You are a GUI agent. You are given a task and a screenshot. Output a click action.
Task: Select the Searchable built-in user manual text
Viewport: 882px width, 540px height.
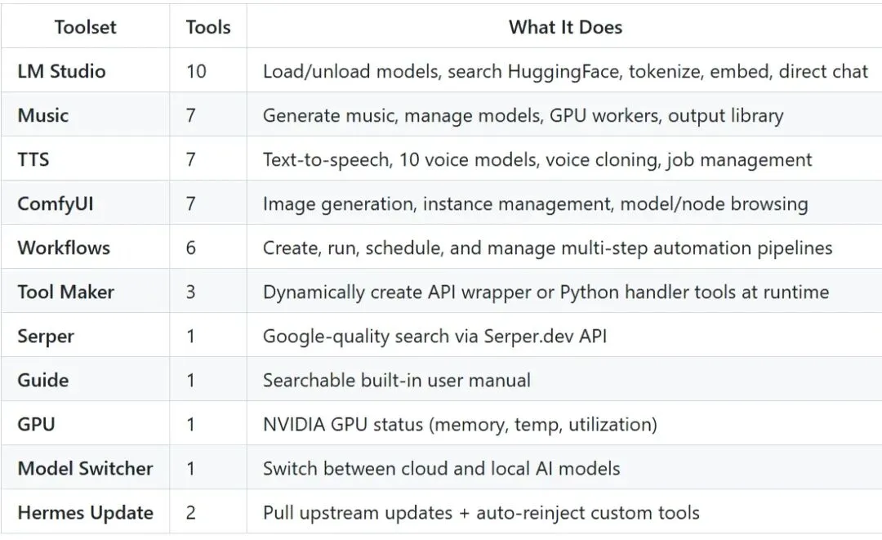(x=397, y=380)
